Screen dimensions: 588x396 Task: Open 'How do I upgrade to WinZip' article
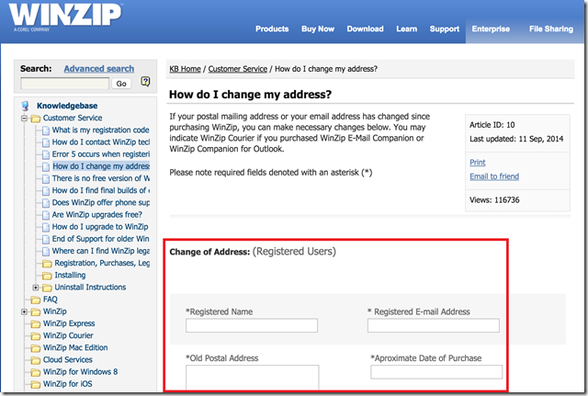100,227
